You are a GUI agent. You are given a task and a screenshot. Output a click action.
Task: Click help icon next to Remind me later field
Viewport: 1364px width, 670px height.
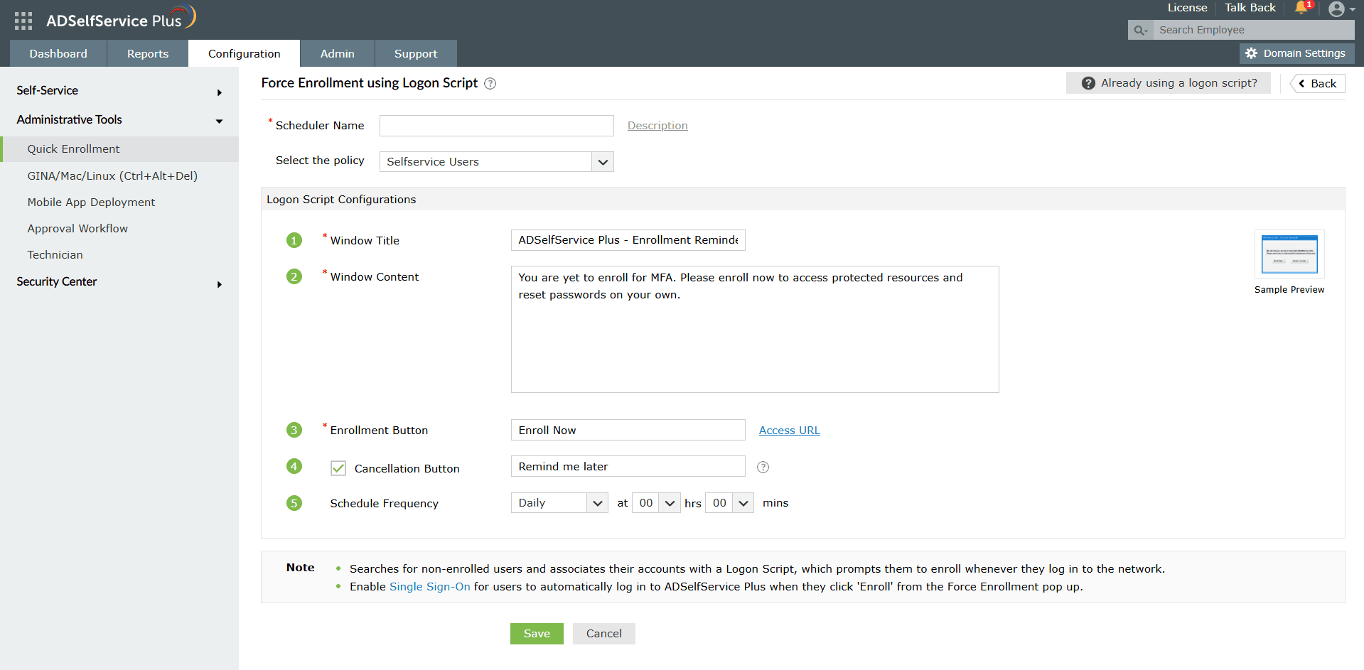763,467
